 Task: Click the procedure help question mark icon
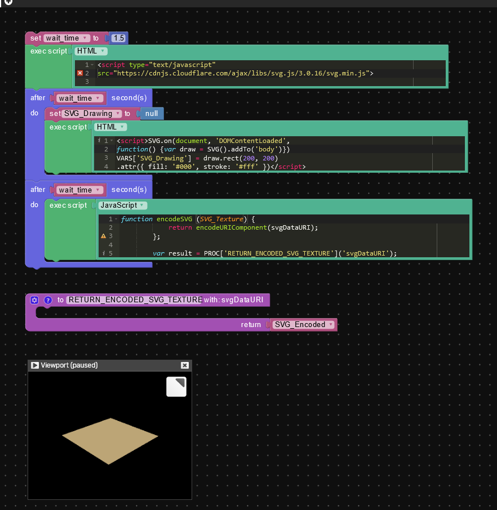point(48,300)
